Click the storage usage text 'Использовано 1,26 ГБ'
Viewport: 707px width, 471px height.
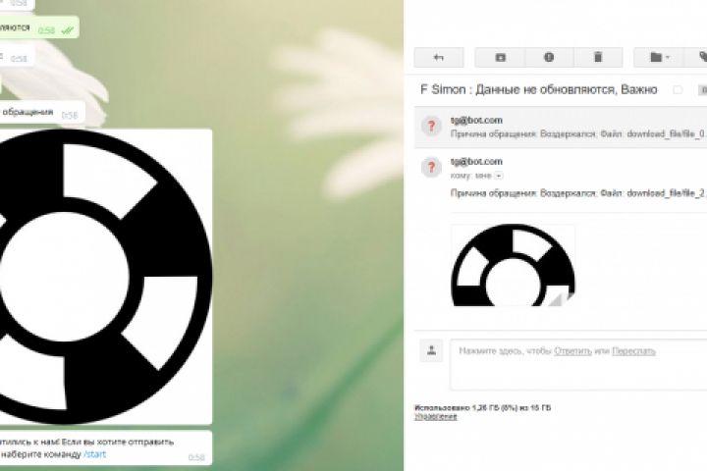[x=482, y=408]
